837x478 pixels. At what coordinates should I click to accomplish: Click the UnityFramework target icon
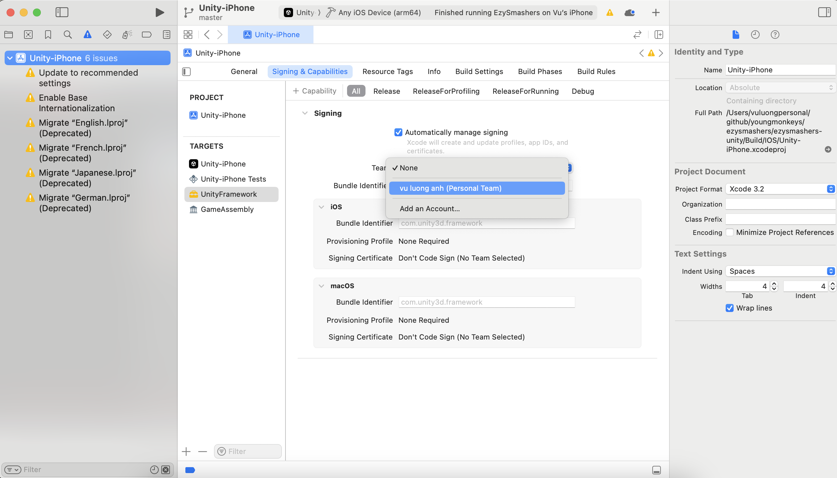[x=194, y=194]
